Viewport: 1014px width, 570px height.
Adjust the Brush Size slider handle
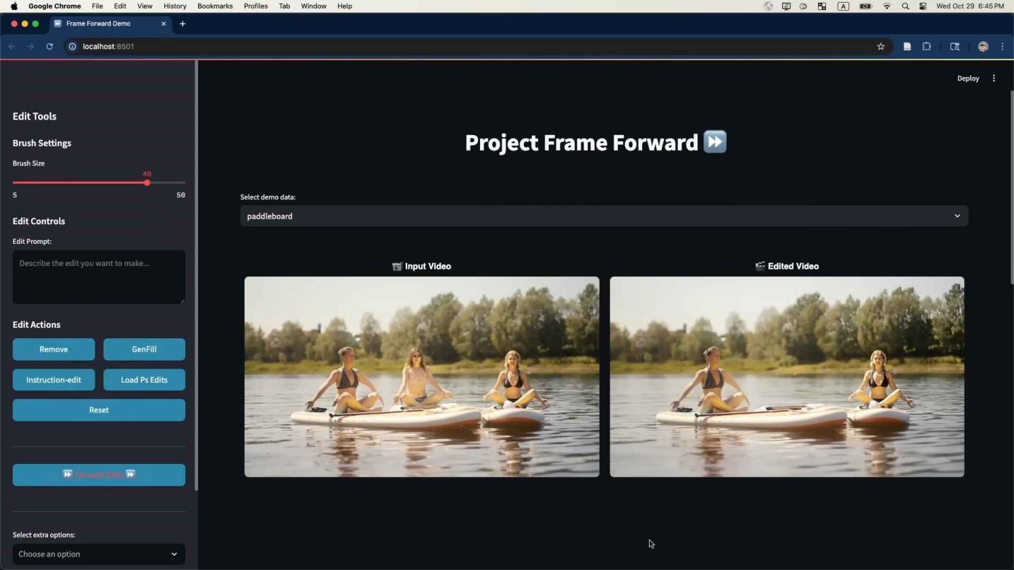(x=147, y=182)
